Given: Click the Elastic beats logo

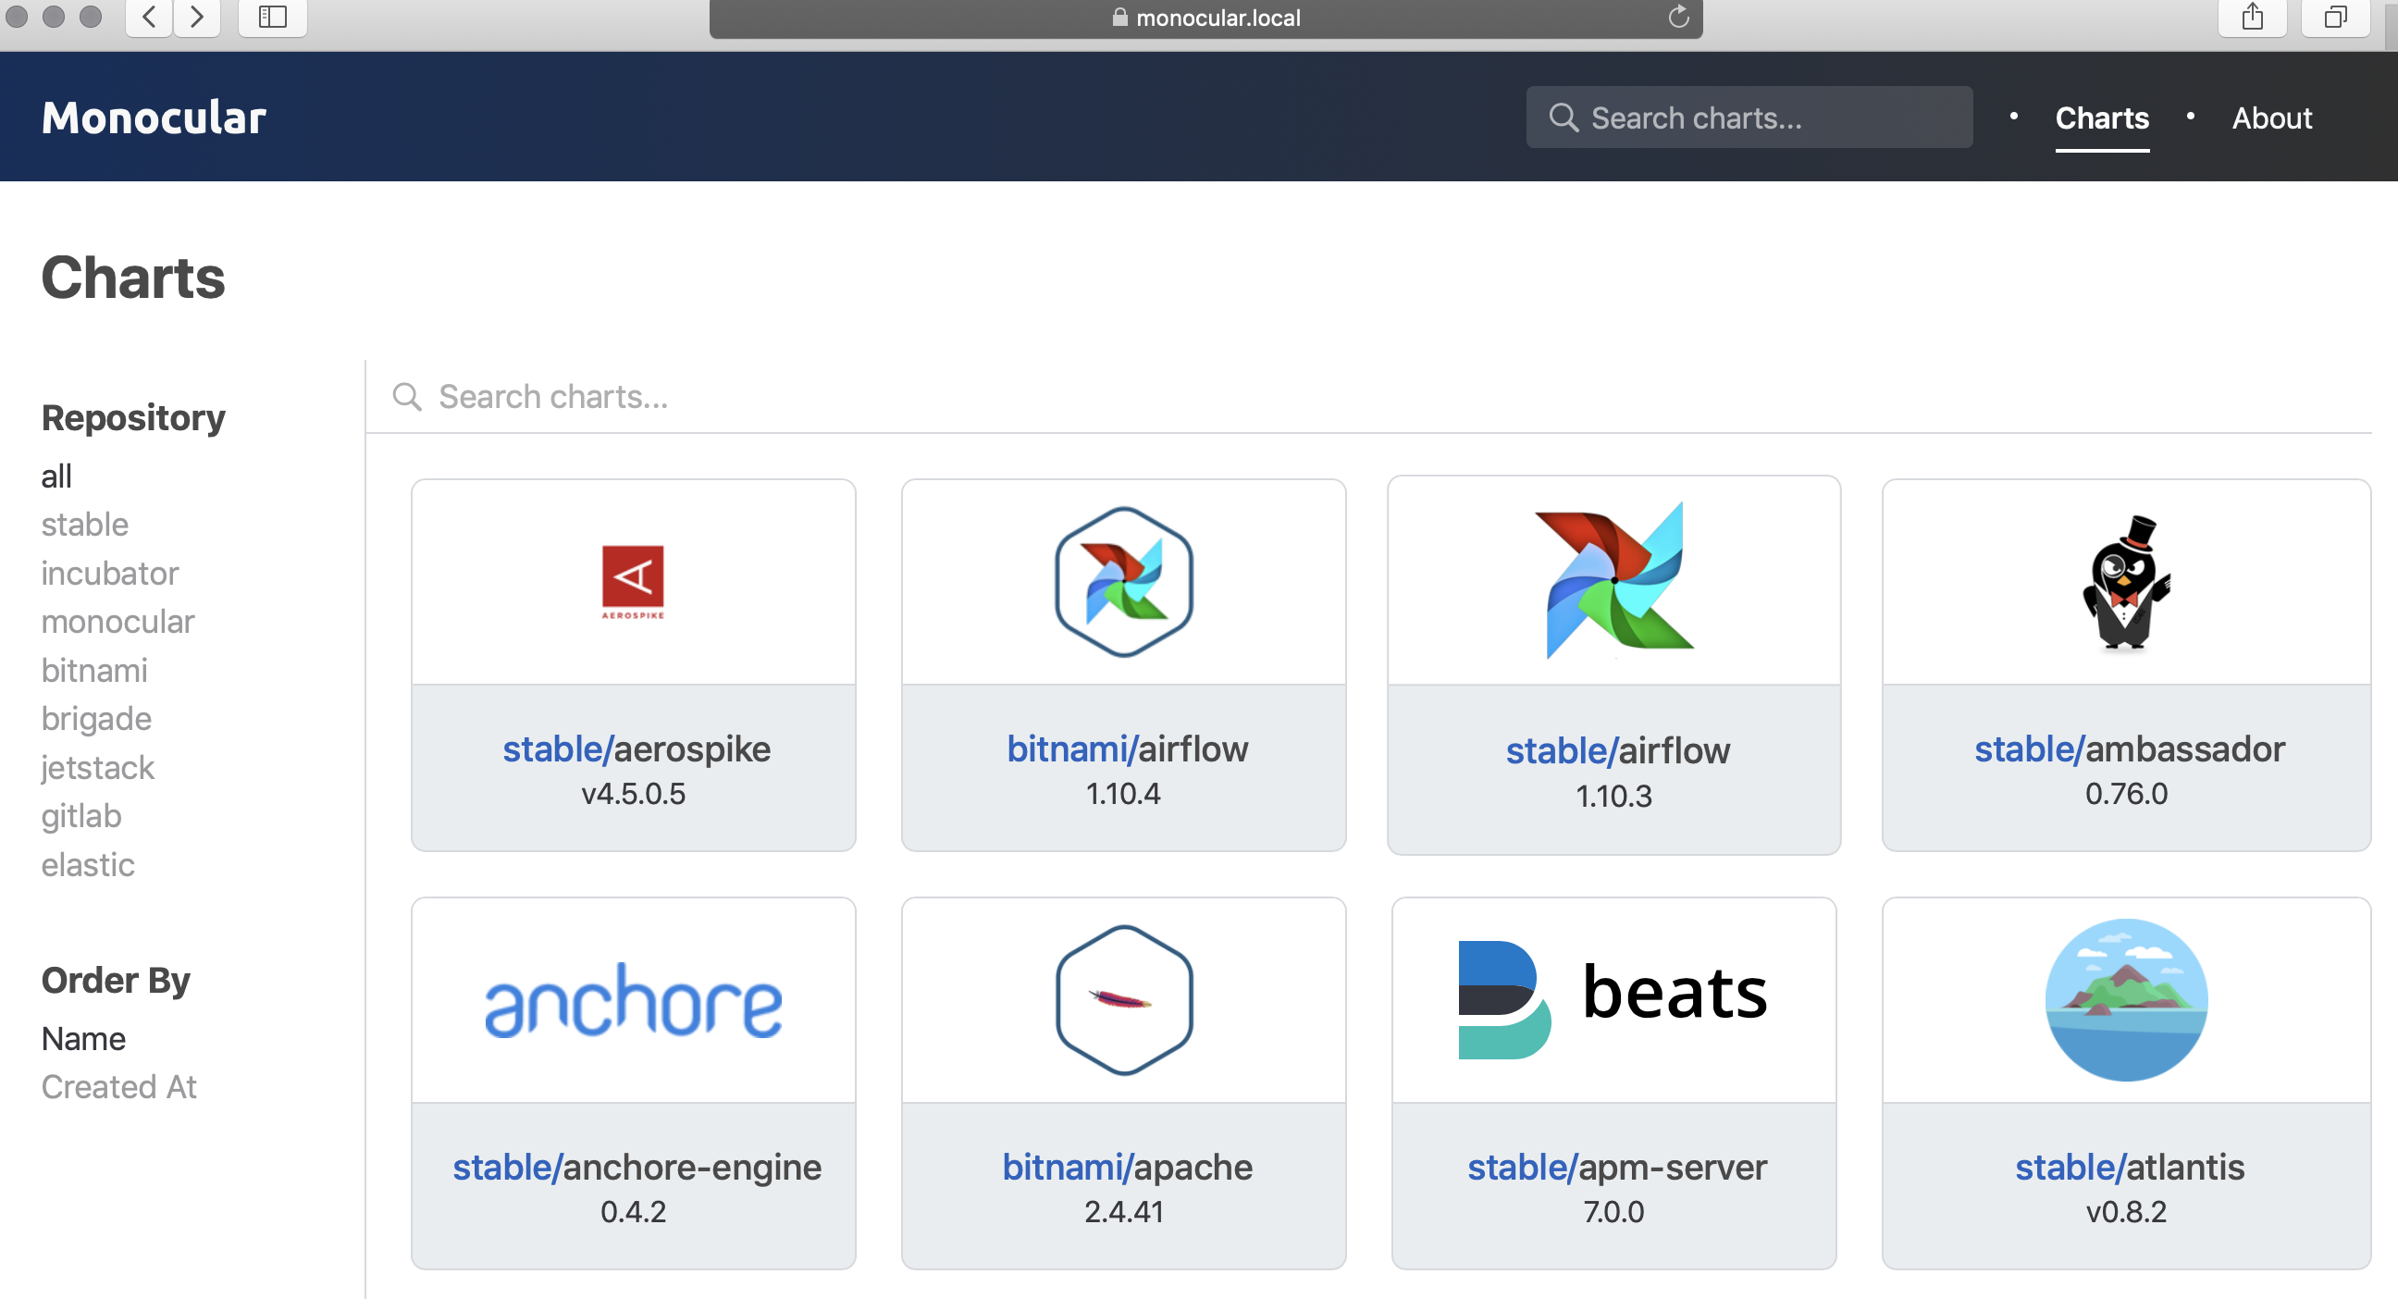Looking at the screenshot, I should [x=1613, y=998].
